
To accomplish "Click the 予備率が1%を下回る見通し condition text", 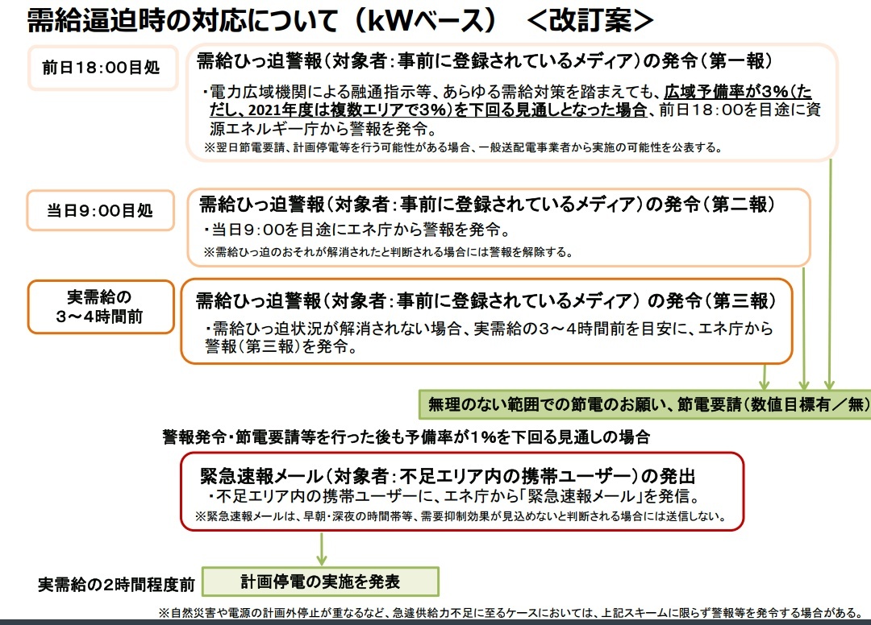I will tap(406, 437).
